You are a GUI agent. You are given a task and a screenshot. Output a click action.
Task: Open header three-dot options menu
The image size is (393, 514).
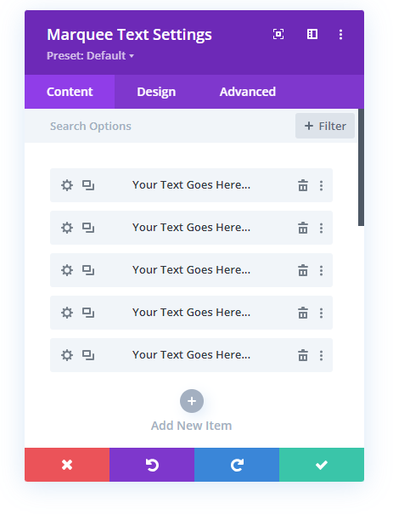tap(341, 35)
